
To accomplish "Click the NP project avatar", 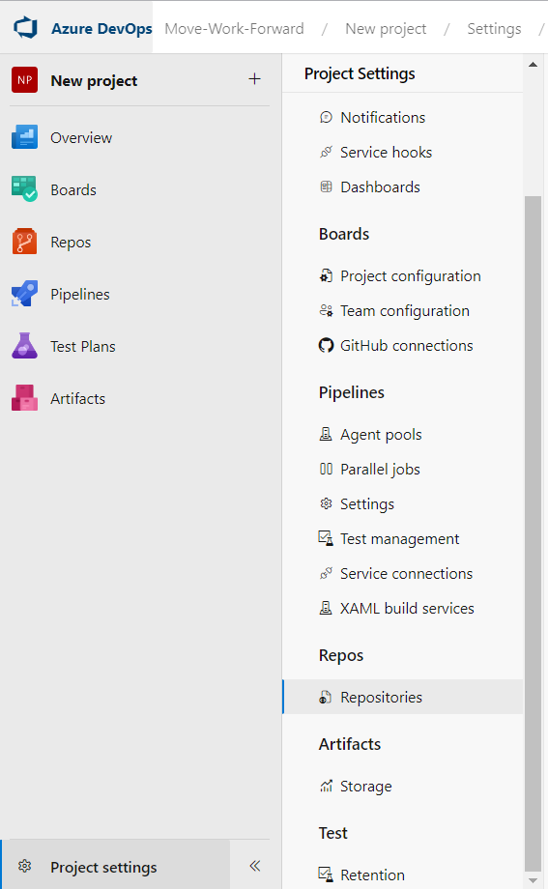I will tap(24, 80).
